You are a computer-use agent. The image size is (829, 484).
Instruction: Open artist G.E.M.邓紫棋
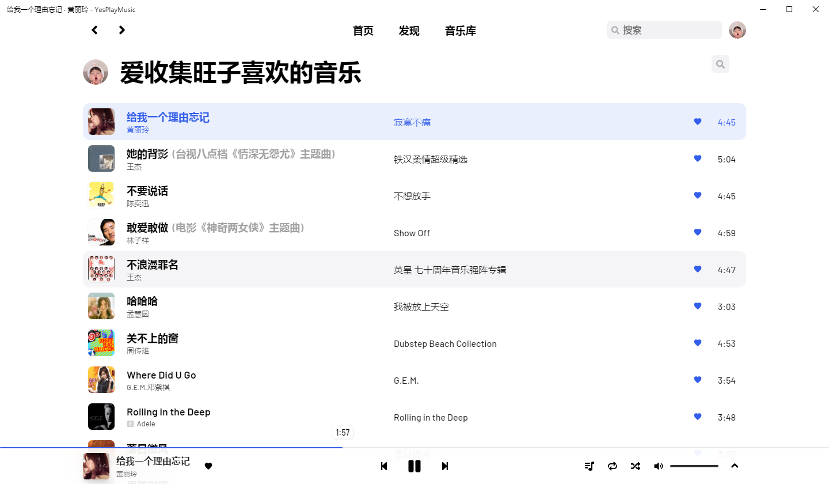[x=148, y=388]
